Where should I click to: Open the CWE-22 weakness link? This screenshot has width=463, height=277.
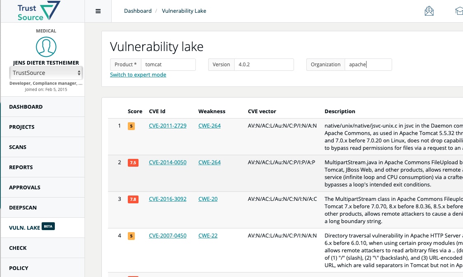click(x=208, y=236)
